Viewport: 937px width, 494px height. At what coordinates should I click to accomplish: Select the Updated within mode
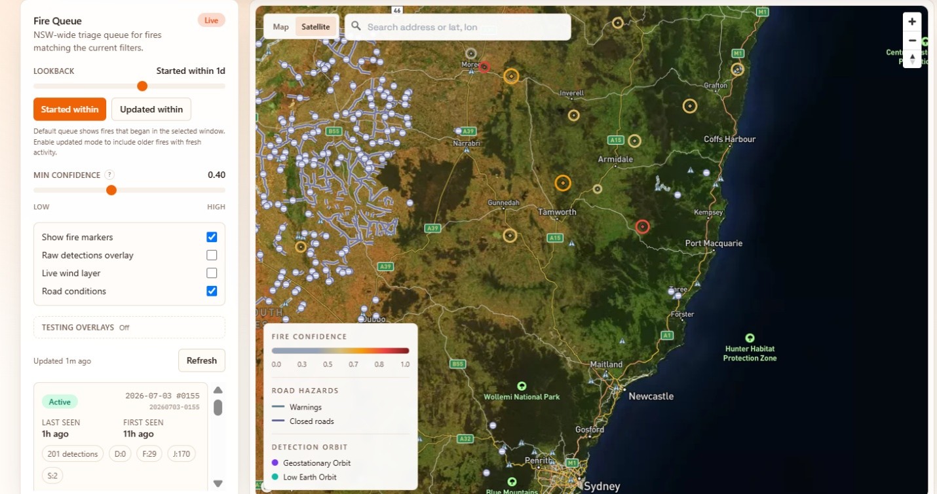tap(151, 109)
